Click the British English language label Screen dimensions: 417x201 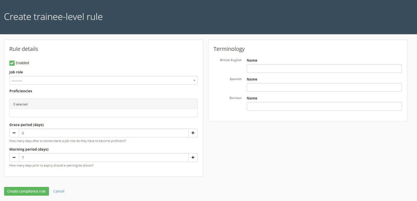click(x=231, y=60)
